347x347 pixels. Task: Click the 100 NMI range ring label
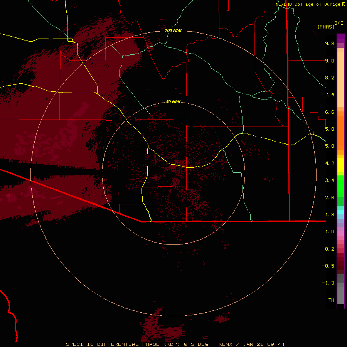click(x=173, y=30)
